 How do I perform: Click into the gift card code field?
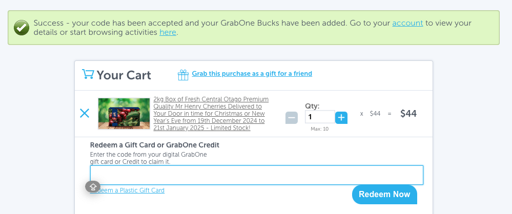[256, 175]
